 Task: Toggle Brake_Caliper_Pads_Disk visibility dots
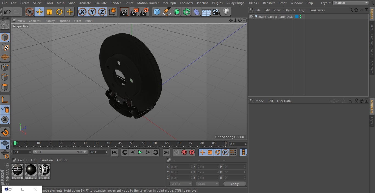click(x=301, y=17)
